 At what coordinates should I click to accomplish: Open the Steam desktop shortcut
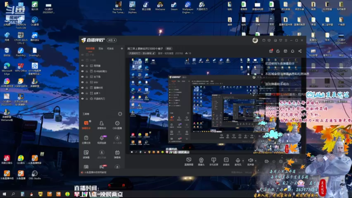(174, 6)
